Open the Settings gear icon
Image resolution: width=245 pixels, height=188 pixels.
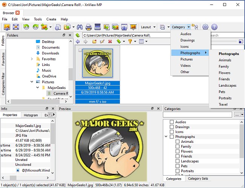pyautogui.click(x=205, y=27)
